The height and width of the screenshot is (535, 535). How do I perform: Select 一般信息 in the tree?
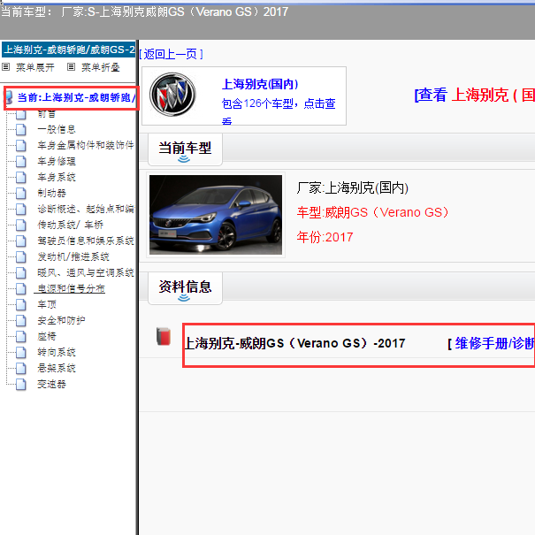click(x=57, y=129)
